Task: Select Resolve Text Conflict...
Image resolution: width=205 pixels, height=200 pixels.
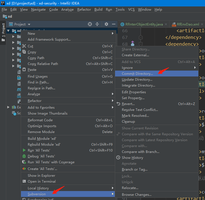Action: 157,110
